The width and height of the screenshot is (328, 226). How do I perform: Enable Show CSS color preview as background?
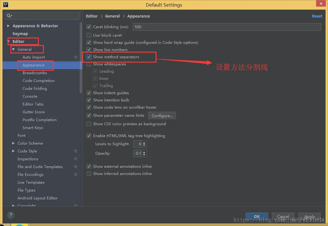click(89, 124)
